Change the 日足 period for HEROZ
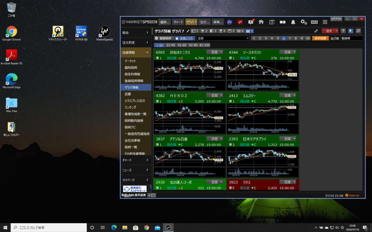Viewport: 372px width, 232px height. coord(215,95)
